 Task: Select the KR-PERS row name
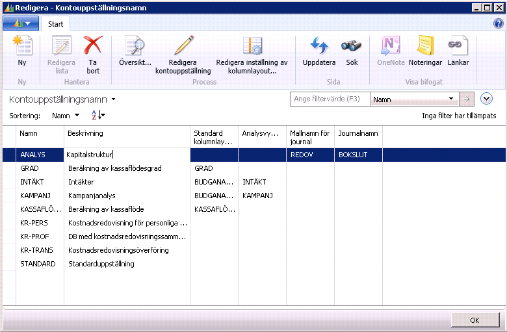tap(40, 223)
